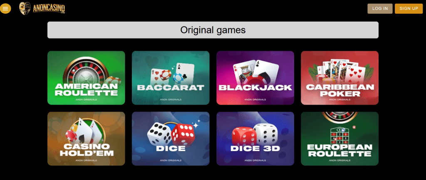Click the roulette wheel image on American Roulette
426x180 pixels.
(87, 71)
